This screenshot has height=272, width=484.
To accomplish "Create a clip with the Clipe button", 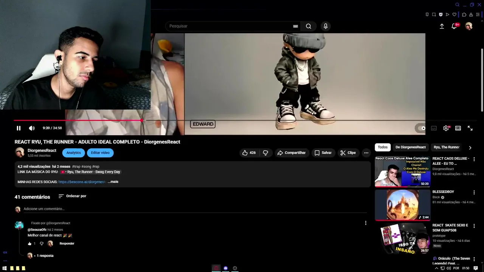I will click(348, 153).
